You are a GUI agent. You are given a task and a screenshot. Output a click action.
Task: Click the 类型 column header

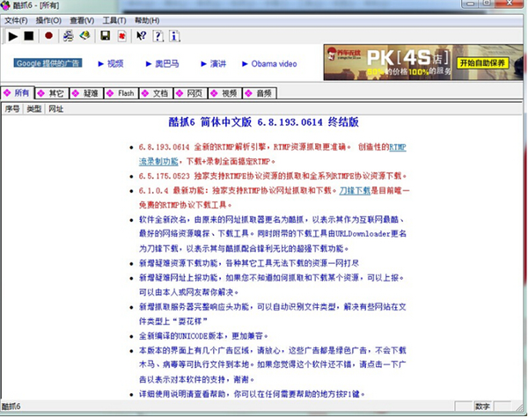34,109
